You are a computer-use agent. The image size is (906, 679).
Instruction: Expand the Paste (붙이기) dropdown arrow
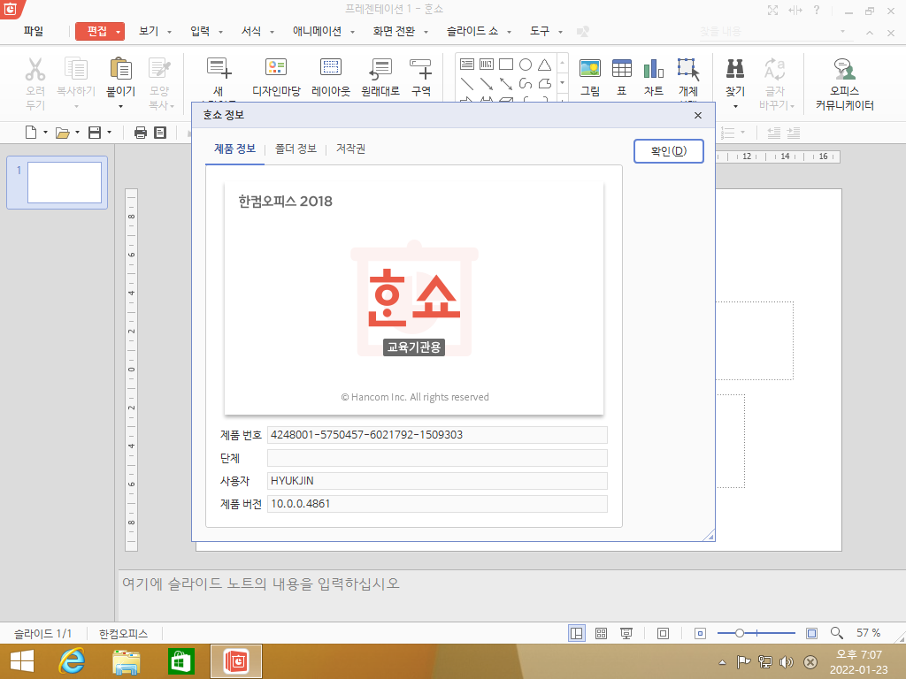point(120,106)
